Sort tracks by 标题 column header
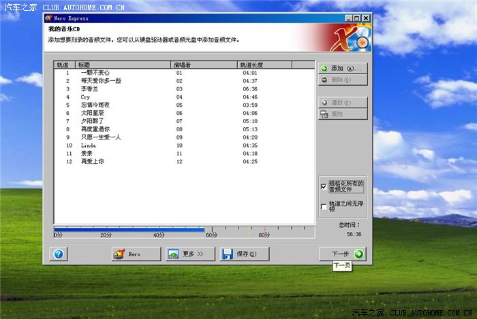This screenshot has width=477, height=319. (124, 65)
